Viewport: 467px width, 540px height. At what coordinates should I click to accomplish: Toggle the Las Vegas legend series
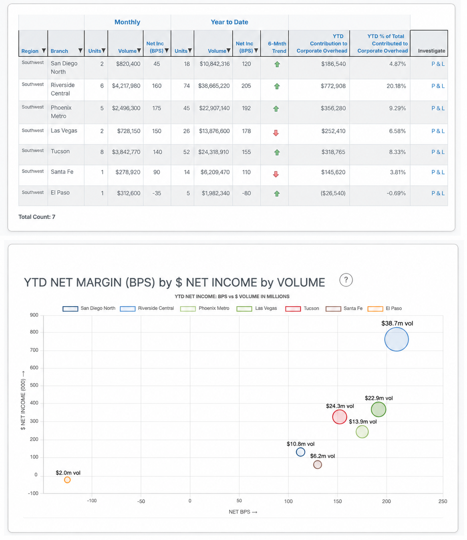coord(257,309)
